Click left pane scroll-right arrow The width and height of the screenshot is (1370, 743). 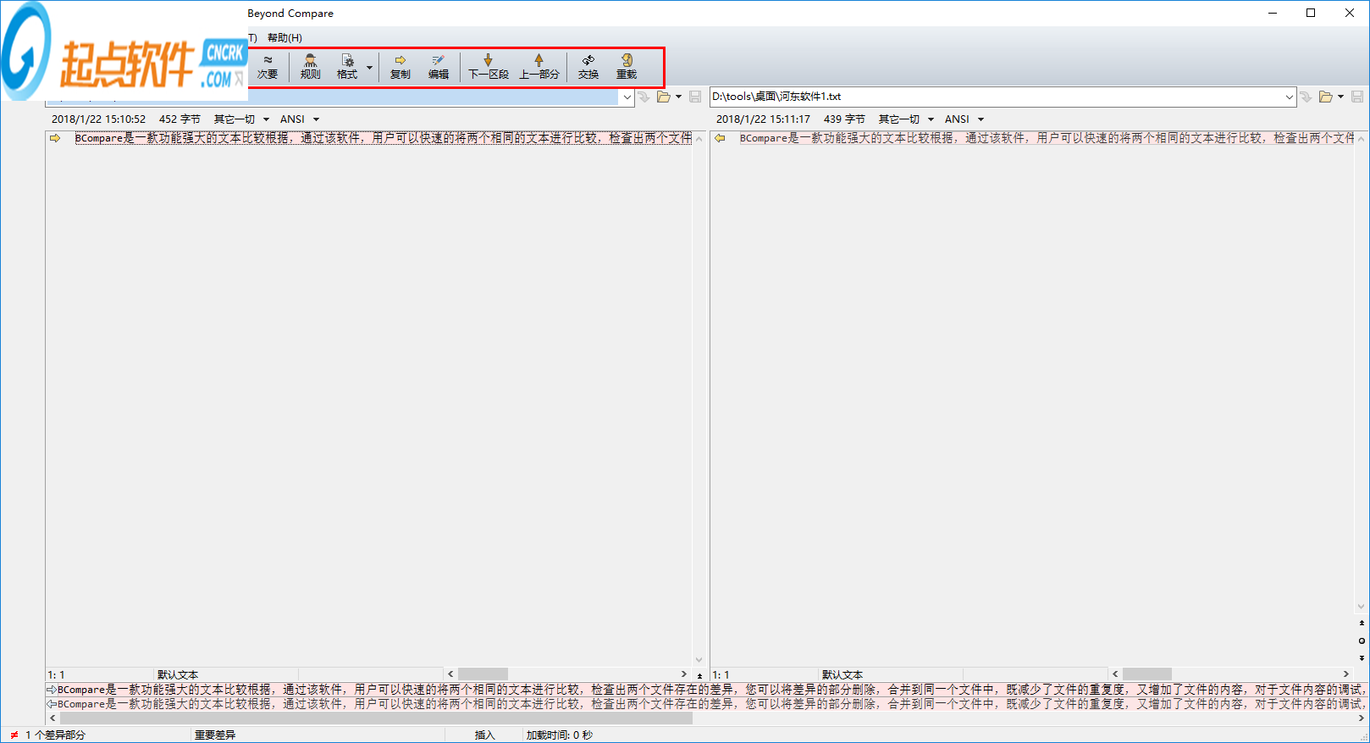tap(684, 674)
